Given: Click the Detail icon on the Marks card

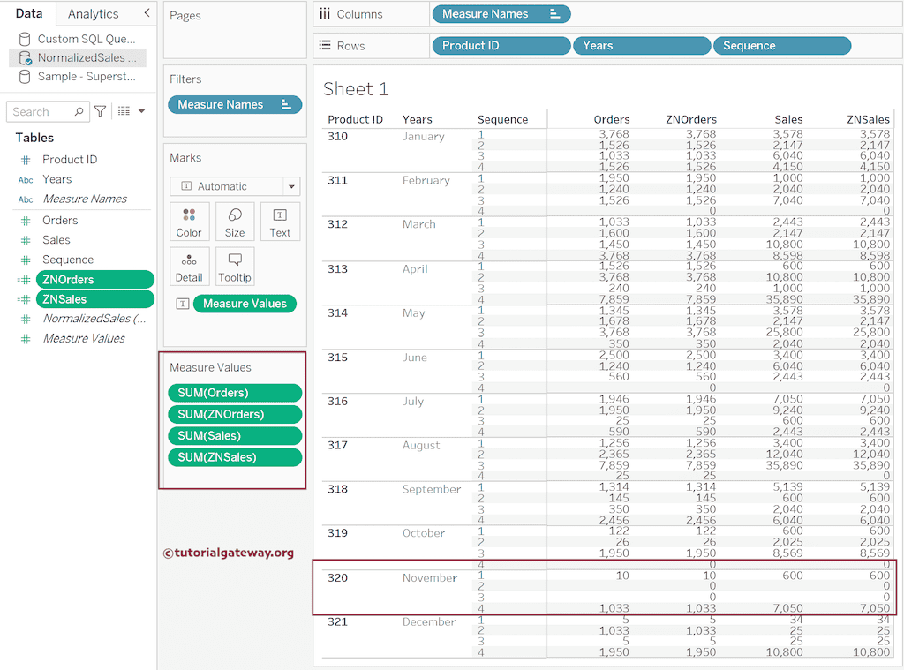Looking at the screenshot, I should (189, 266).
